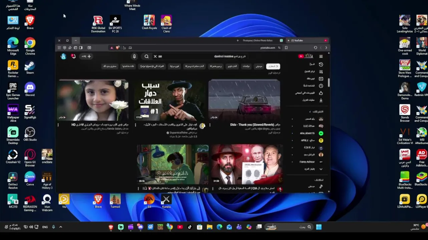Select the All filter chip
The image size is (428, 240).
[x=273, y=66]
